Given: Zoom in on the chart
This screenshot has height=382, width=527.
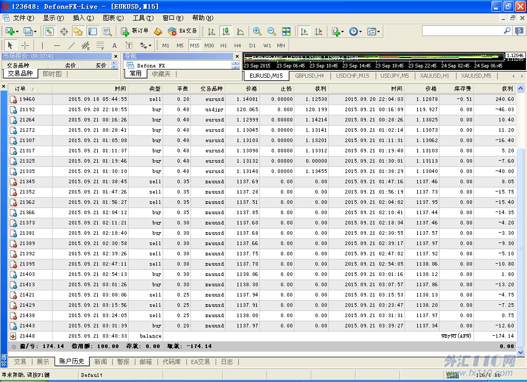Looking at the screenshot, I should tap(257, 31).
